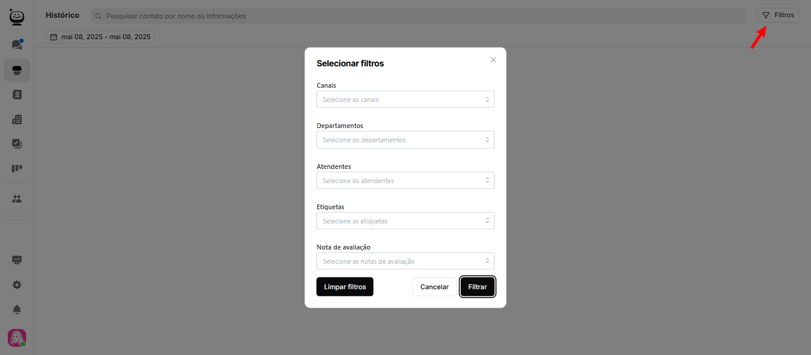Image resolution: width=811 pixels, height=355 pixels.
Task: Click the monitor icon above settings
Action: (17, 260)
